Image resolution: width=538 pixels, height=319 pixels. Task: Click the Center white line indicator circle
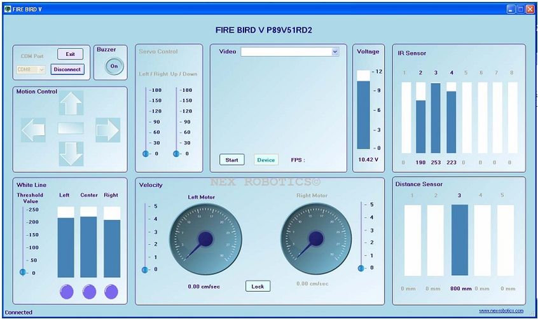pos(89,292)
